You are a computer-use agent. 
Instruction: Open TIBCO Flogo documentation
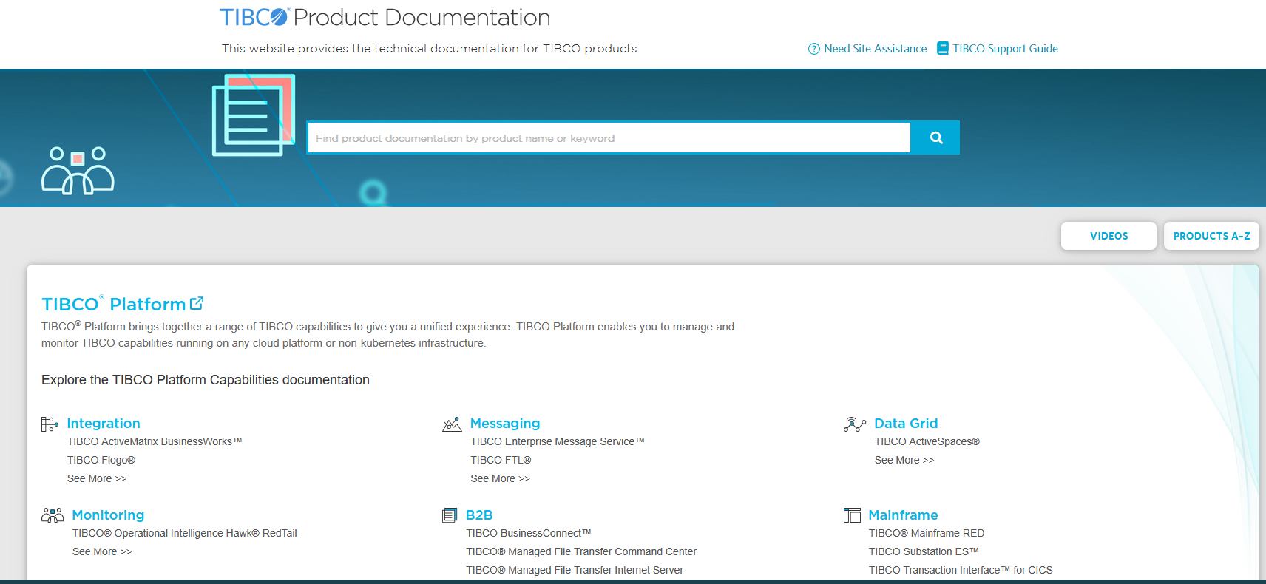(x=101, y=460)
